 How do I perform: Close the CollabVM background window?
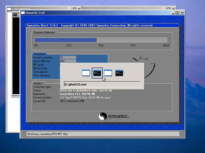click(79, 9)
